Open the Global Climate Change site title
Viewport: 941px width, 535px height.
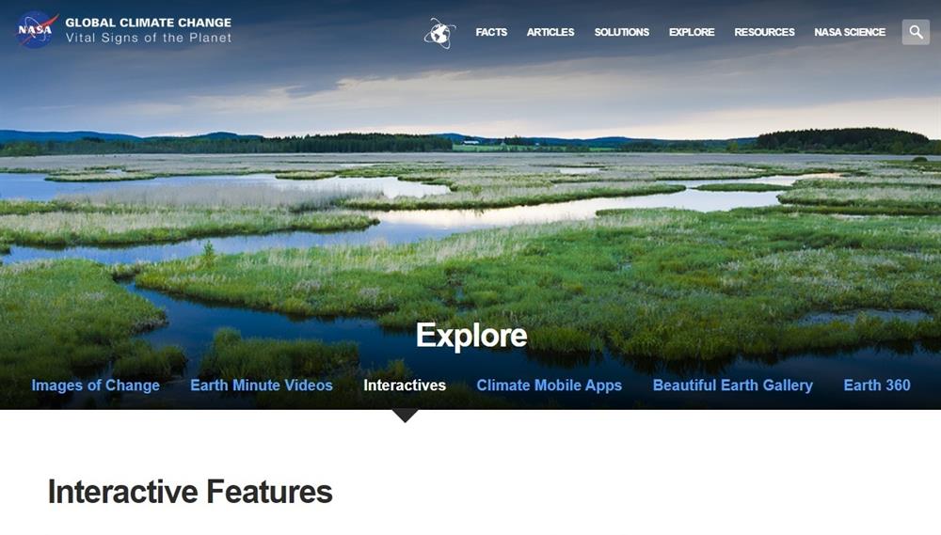(x=149, y=23)
